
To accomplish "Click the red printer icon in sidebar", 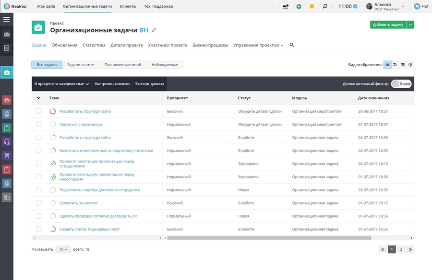I will (x=7, y=100).
